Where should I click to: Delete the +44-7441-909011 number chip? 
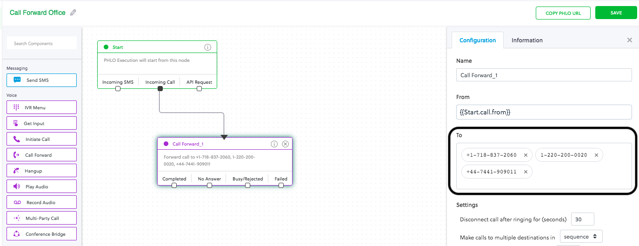tap(526, 172)
